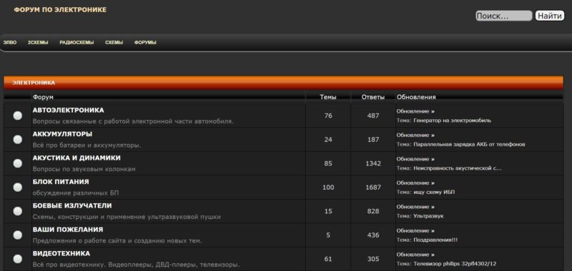The width and height of the screenshot is (572, 271).
Task: Open the 2СХЕМЫ menu item
Action: [x=38, y=43]
